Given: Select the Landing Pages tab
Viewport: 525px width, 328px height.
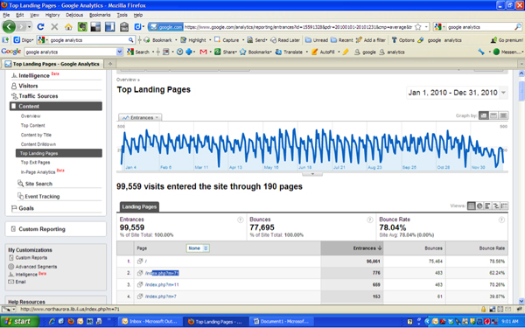Looking at the screenshot, I should tap(139, 206).
